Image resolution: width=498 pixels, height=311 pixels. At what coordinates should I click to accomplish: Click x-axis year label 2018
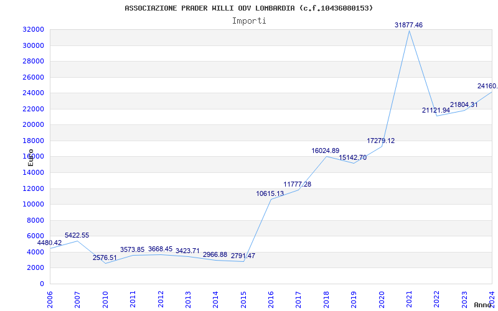coord(326,299)
